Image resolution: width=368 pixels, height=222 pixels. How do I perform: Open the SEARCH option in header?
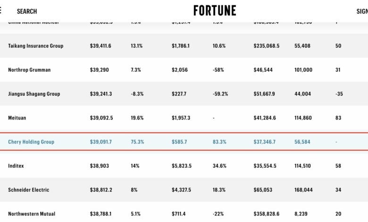27,11
